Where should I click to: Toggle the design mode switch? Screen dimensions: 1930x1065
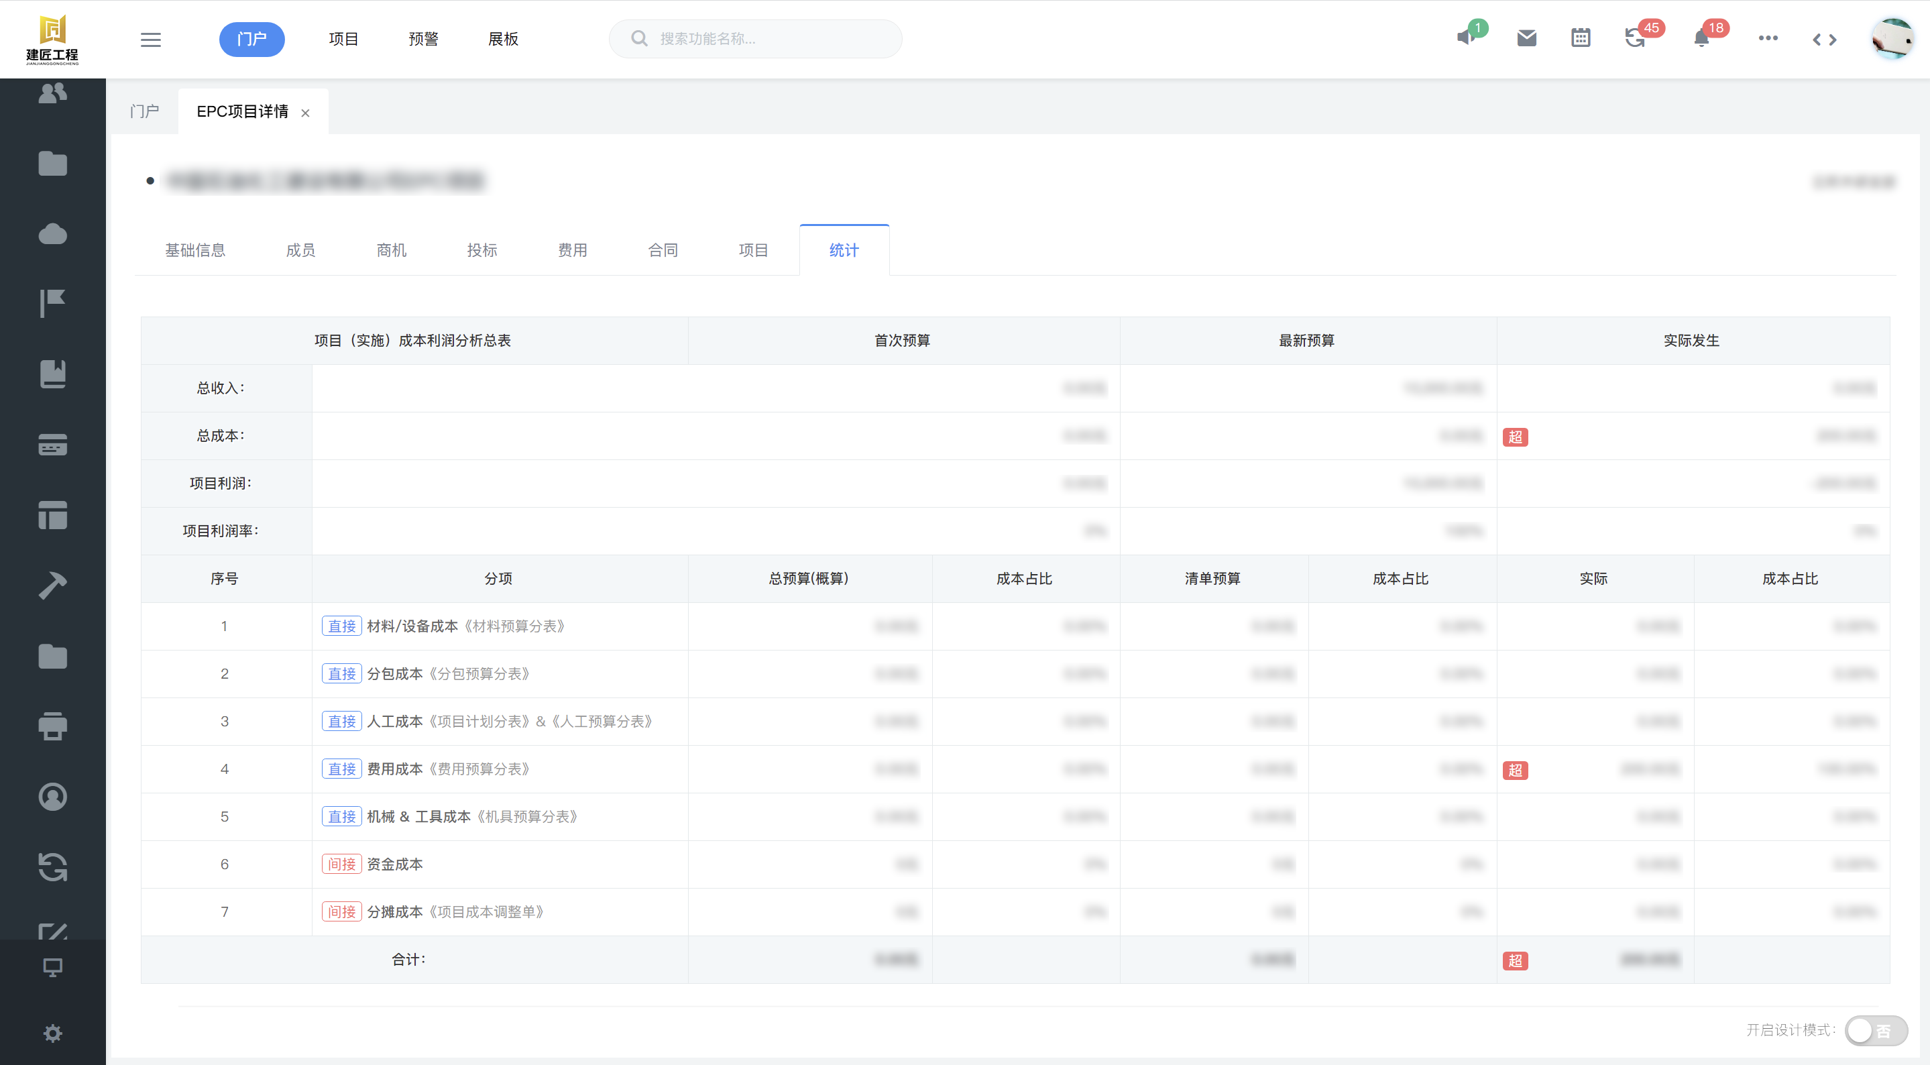point(1875,1029)
